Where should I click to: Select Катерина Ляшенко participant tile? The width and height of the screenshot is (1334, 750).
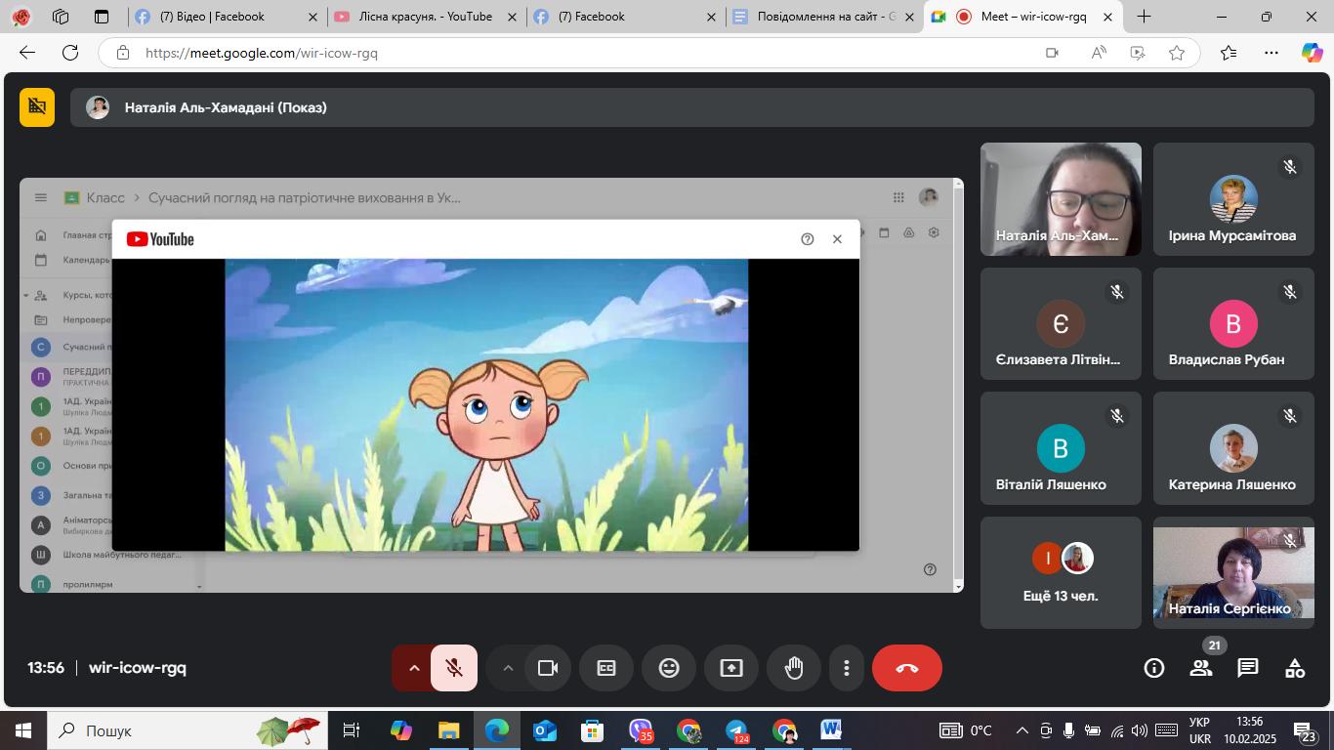click(x=1233, y=448)
